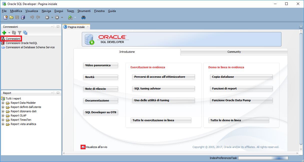The image size is (304, 162).
Task: Click the Documentazione button
Action: point(101,100)
